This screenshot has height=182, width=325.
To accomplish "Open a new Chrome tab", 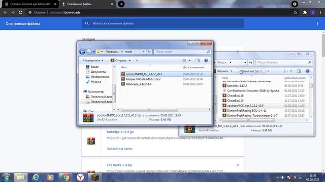I will [121, 4].
